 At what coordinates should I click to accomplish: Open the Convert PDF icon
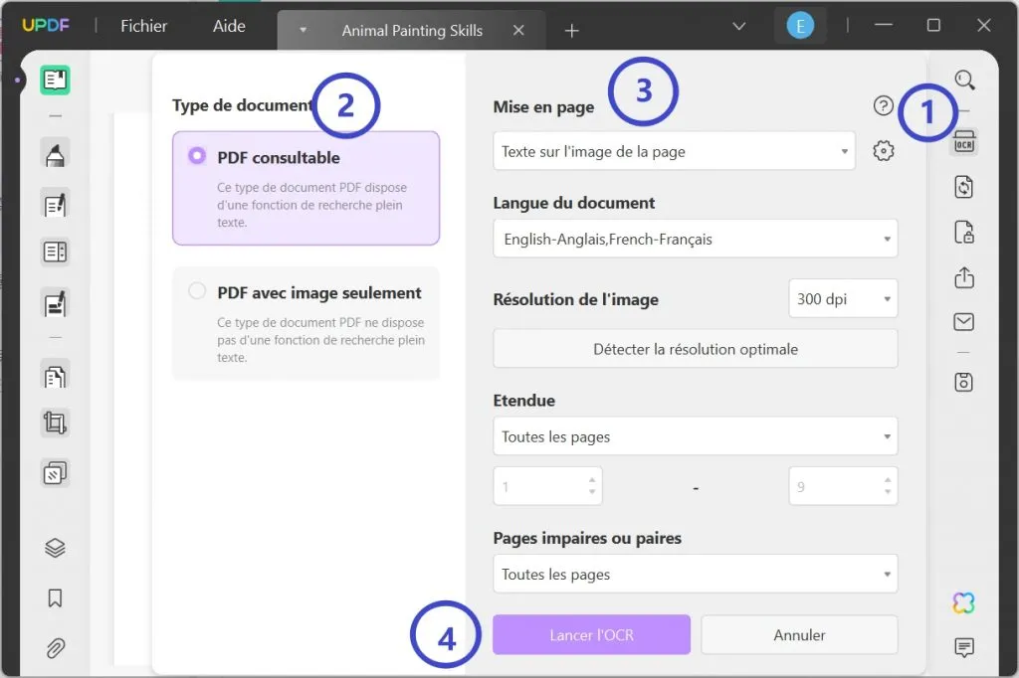(x=963, y=187)
